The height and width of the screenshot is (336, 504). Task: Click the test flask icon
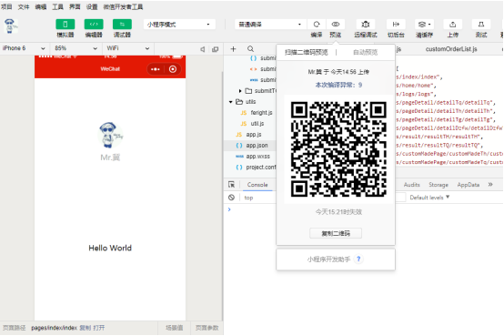coord(481,25)
